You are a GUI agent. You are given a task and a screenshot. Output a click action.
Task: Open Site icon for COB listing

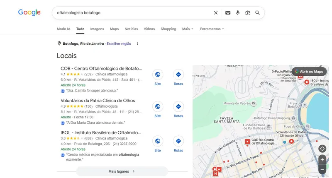158,75
